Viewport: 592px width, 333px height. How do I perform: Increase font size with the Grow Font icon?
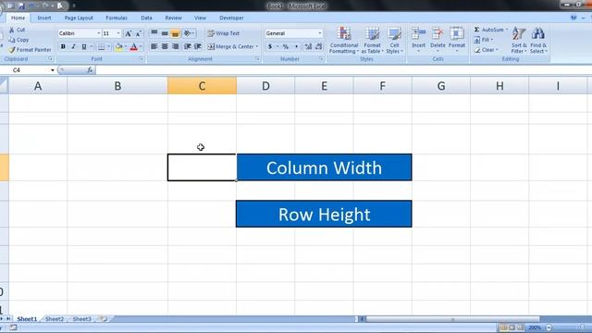(129, 33)
